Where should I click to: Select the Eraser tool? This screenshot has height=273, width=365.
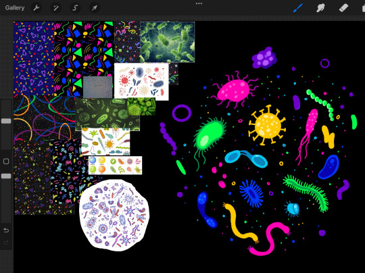(343, 8)
